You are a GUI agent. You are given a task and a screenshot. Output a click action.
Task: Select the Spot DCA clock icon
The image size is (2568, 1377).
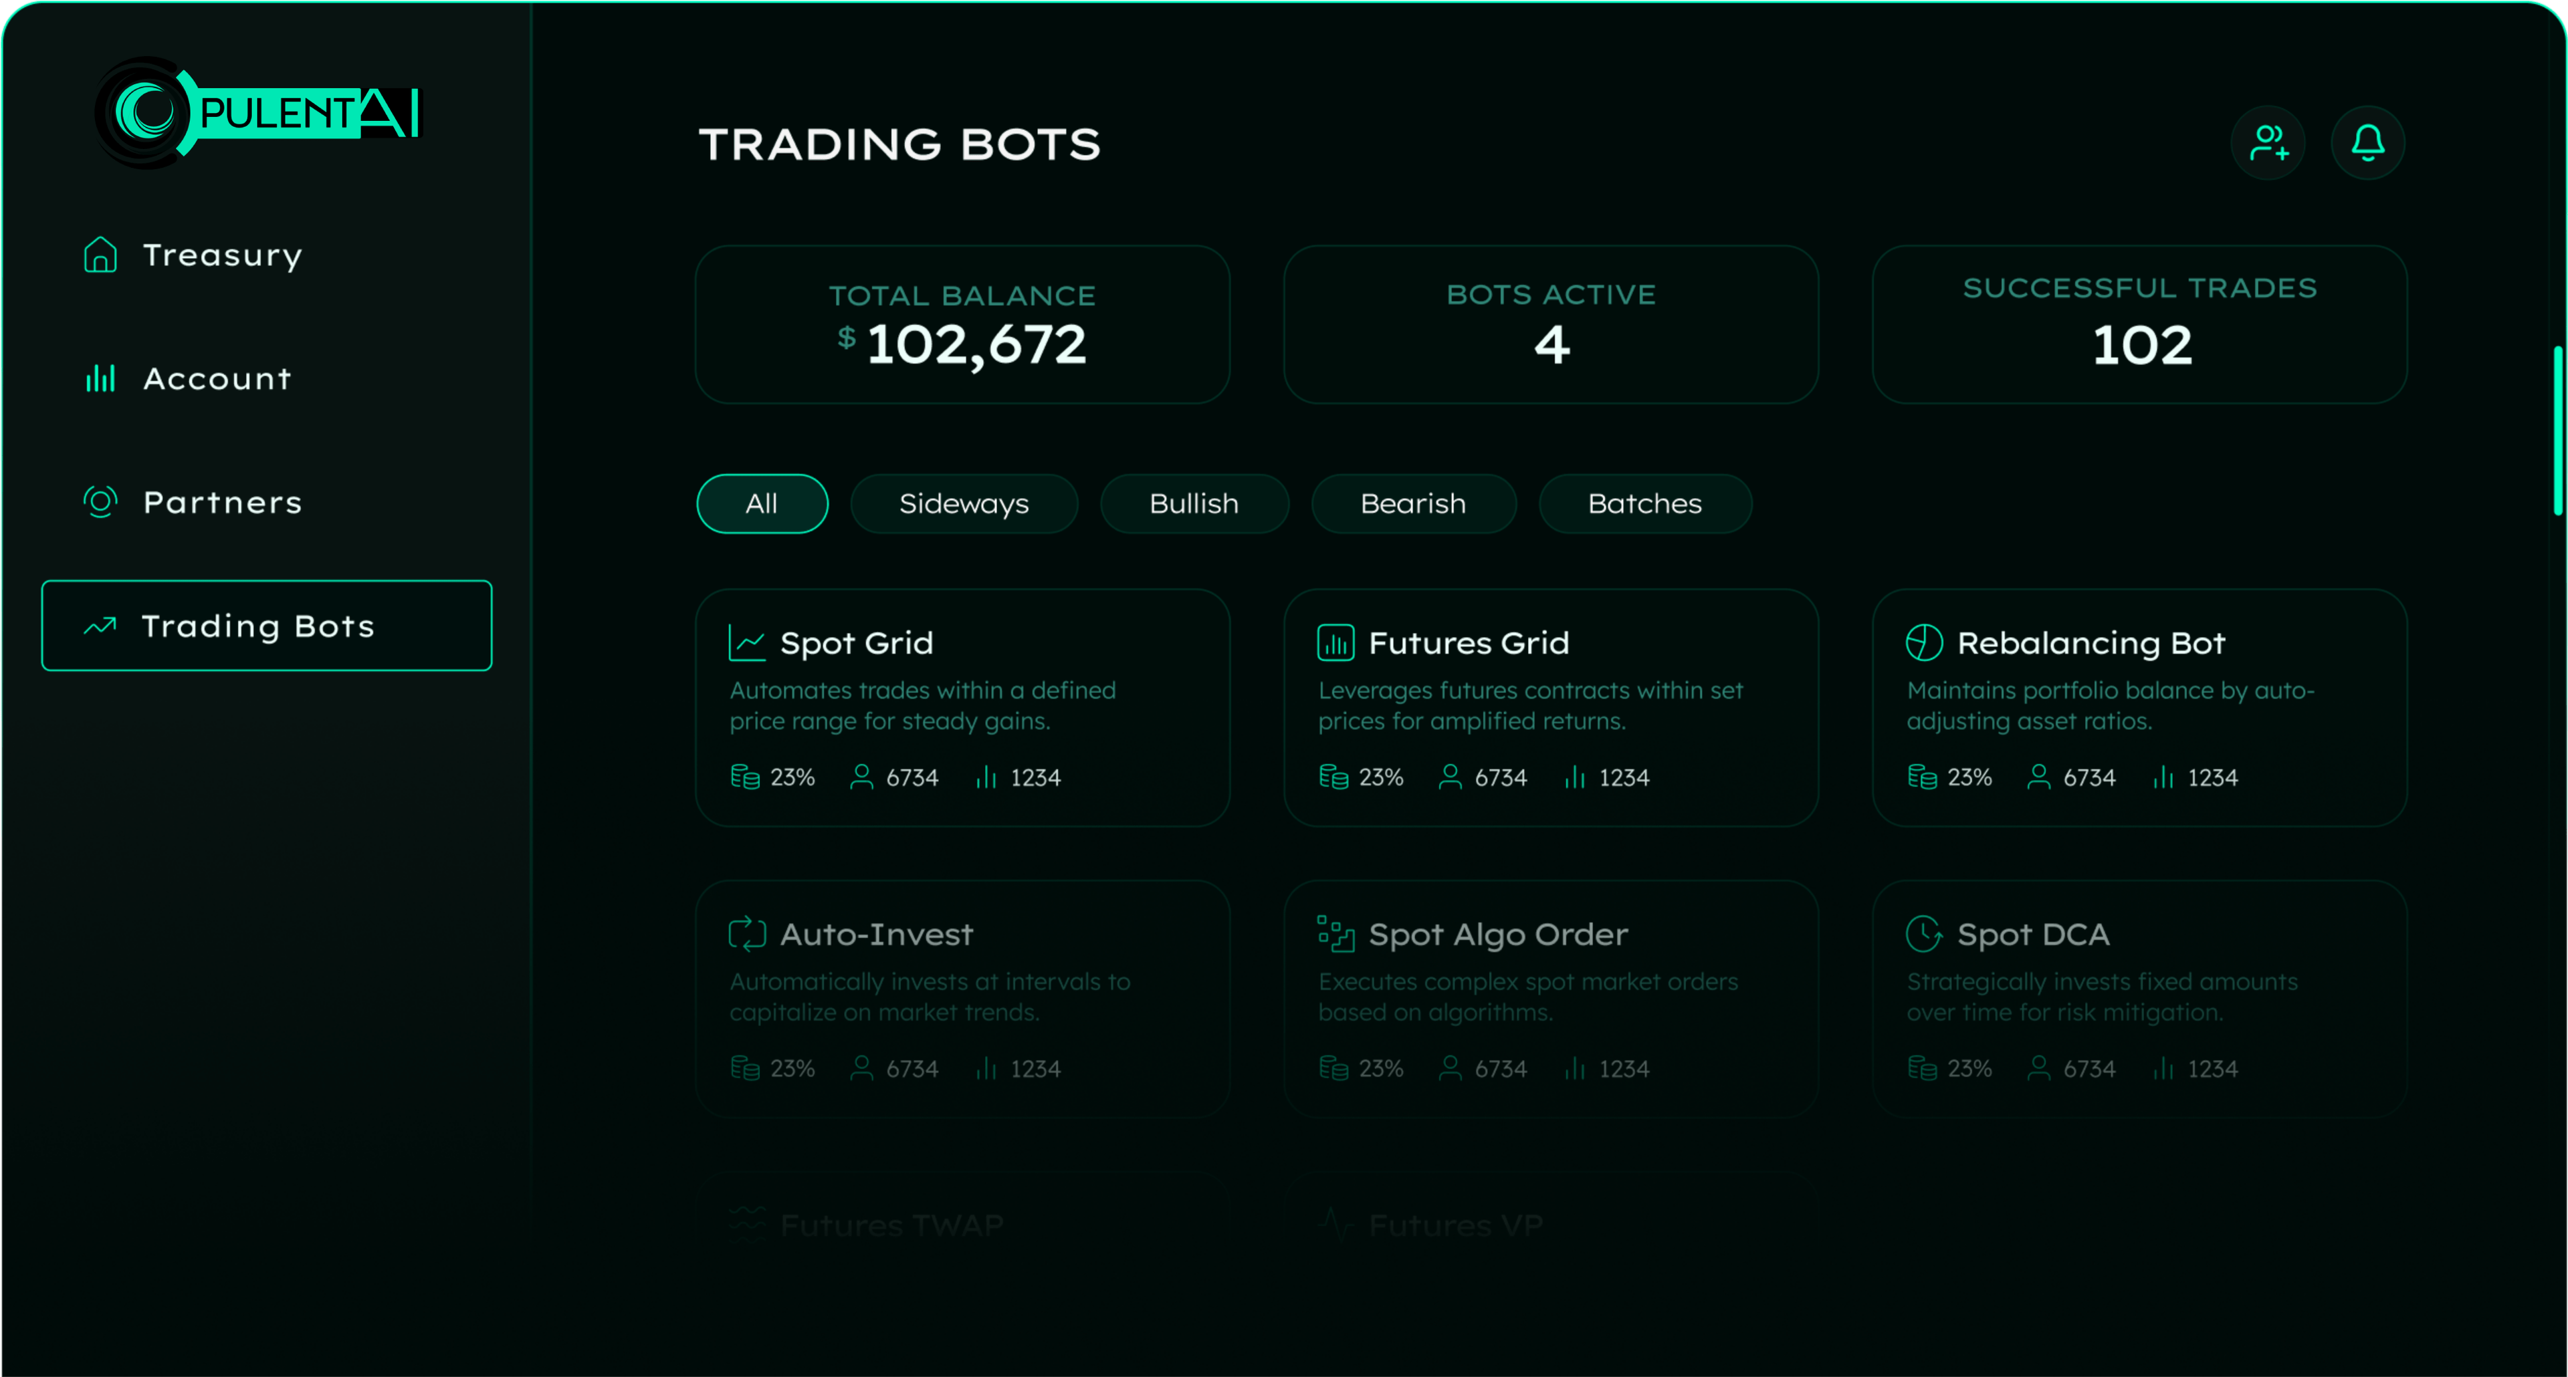coord(1923,934)
